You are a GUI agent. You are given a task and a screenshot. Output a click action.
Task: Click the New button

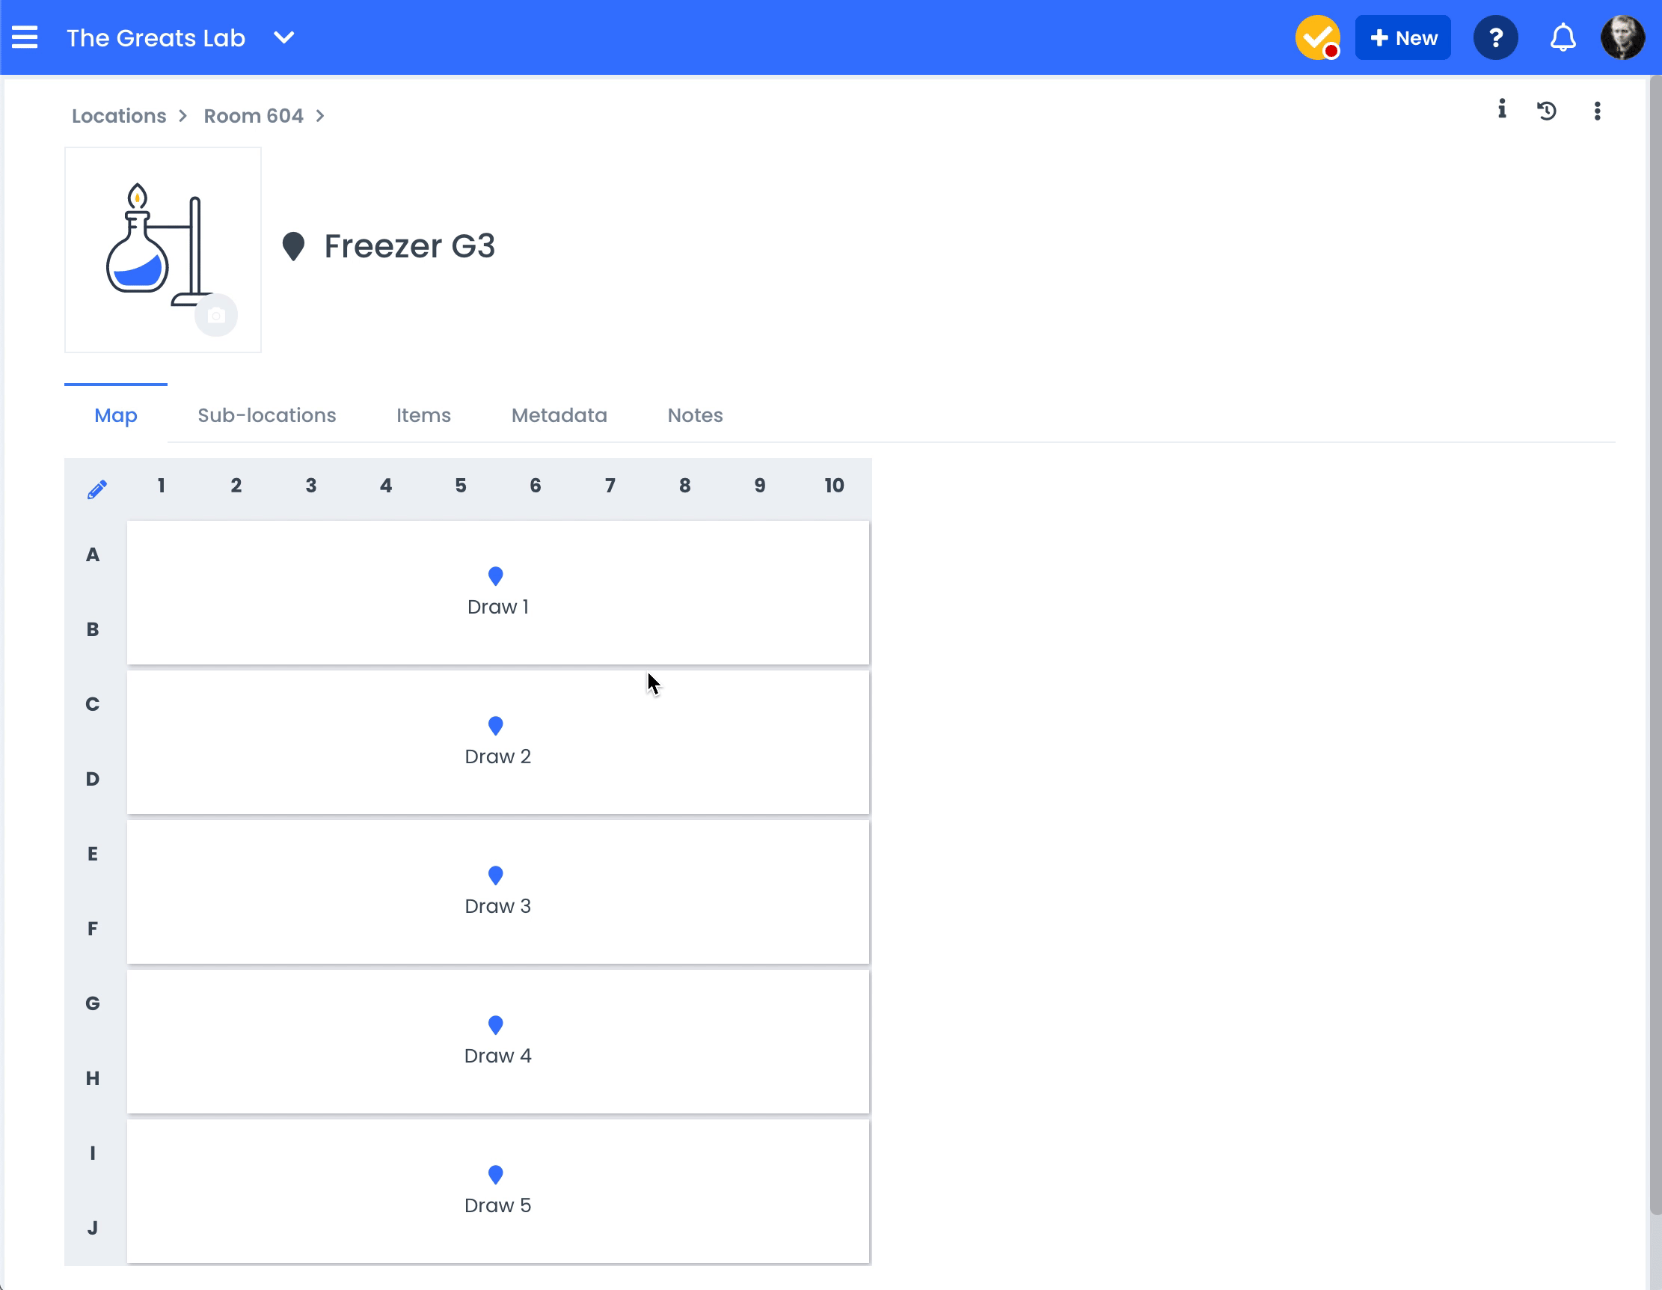click(x=1402, y=37)
